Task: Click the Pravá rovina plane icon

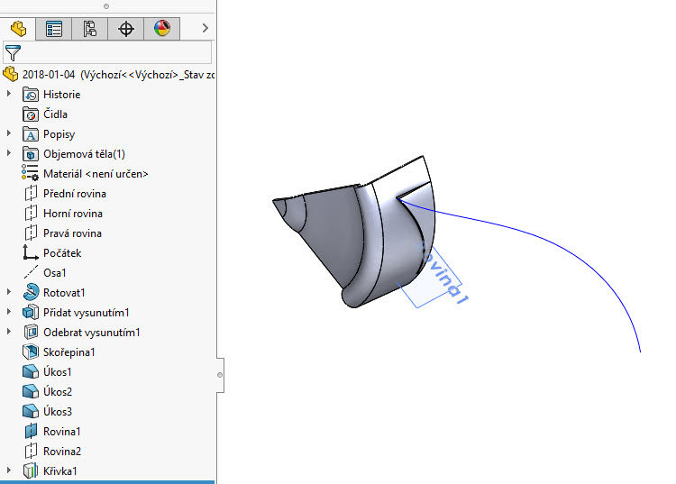Action: tap(31, 233)
